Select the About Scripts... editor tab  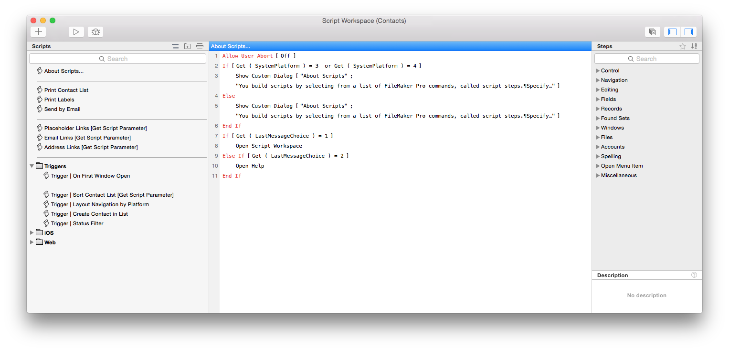(231, 46)
